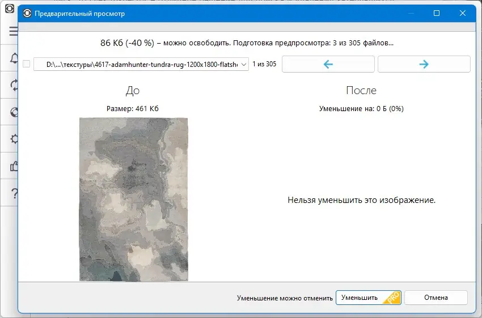Click the '1 из 305' file counter
The image size is (482, 318).
[x=264, y=64]
